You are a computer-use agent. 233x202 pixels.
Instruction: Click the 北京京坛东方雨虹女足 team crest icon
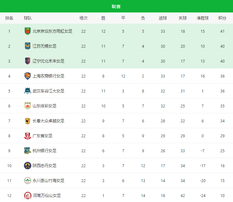click(x=27, y=31)
